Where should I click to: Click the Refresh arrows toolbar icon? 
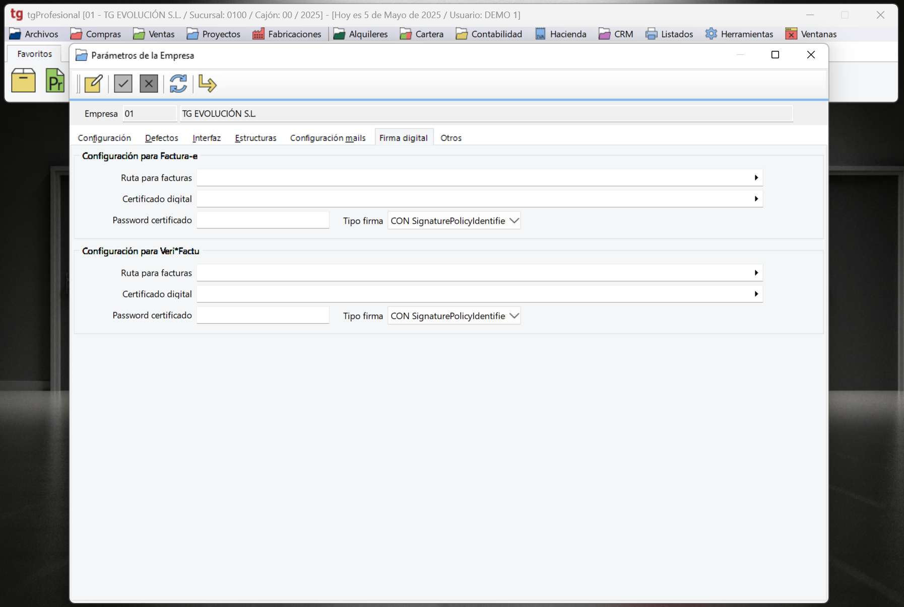(x=178, y=84)
